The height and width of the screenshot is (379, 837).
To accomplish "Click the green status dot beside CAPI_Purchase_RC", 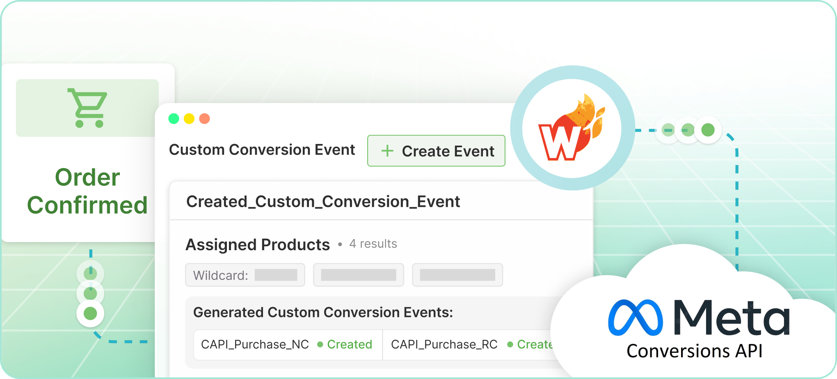I will 510,345.
